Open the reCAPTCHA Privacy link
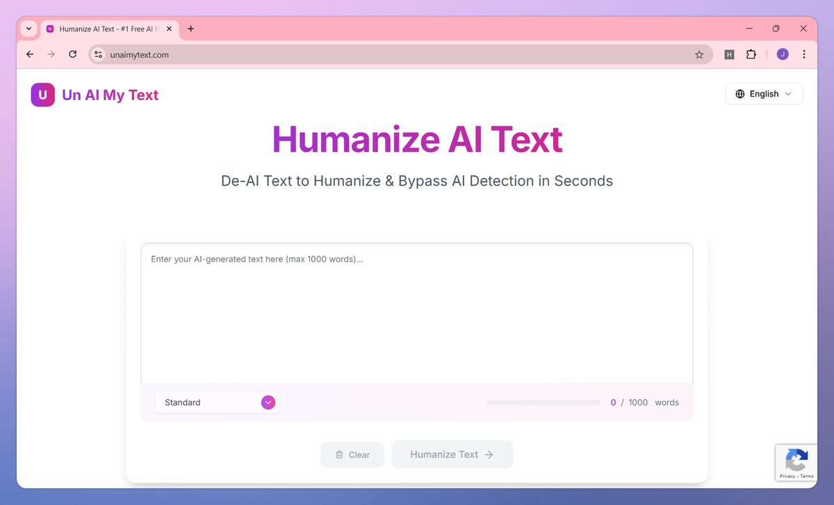This screenshot has height=505, width=834. click(x=787, y=477)
